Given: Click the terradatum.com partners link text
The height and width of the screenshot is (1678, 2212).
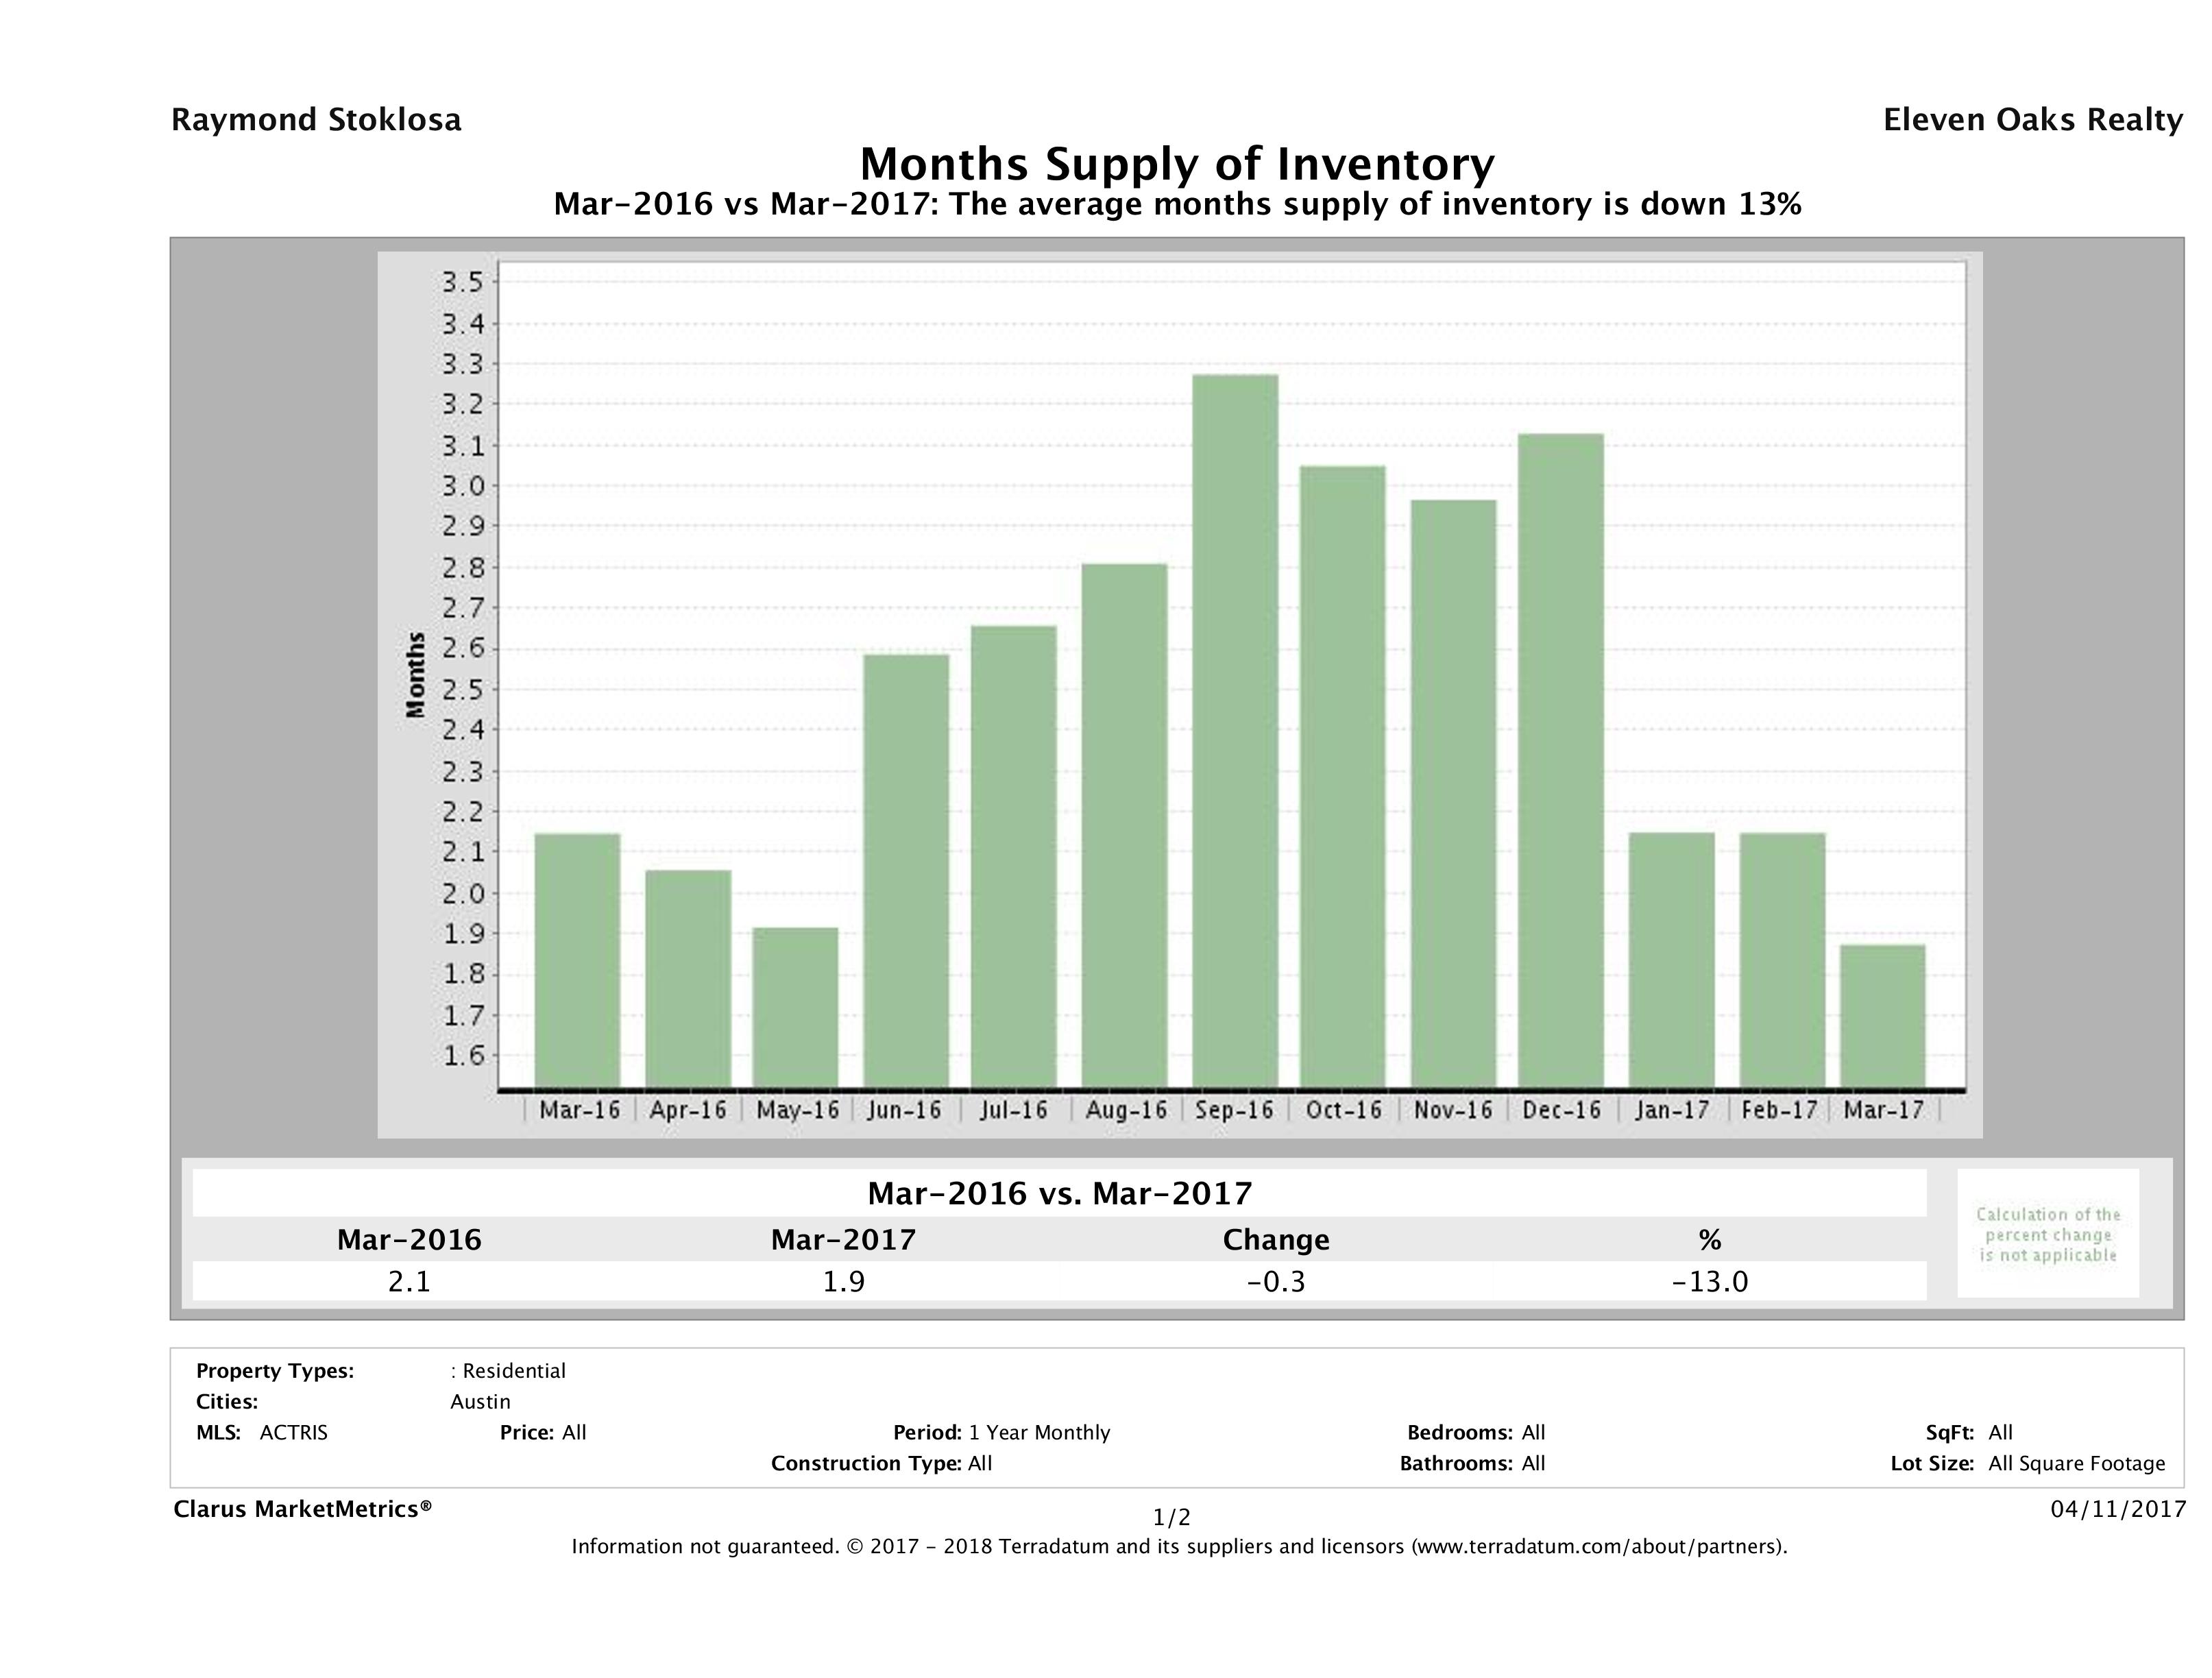Looking at the screenshot, I should click(x=1598, y=1547).
